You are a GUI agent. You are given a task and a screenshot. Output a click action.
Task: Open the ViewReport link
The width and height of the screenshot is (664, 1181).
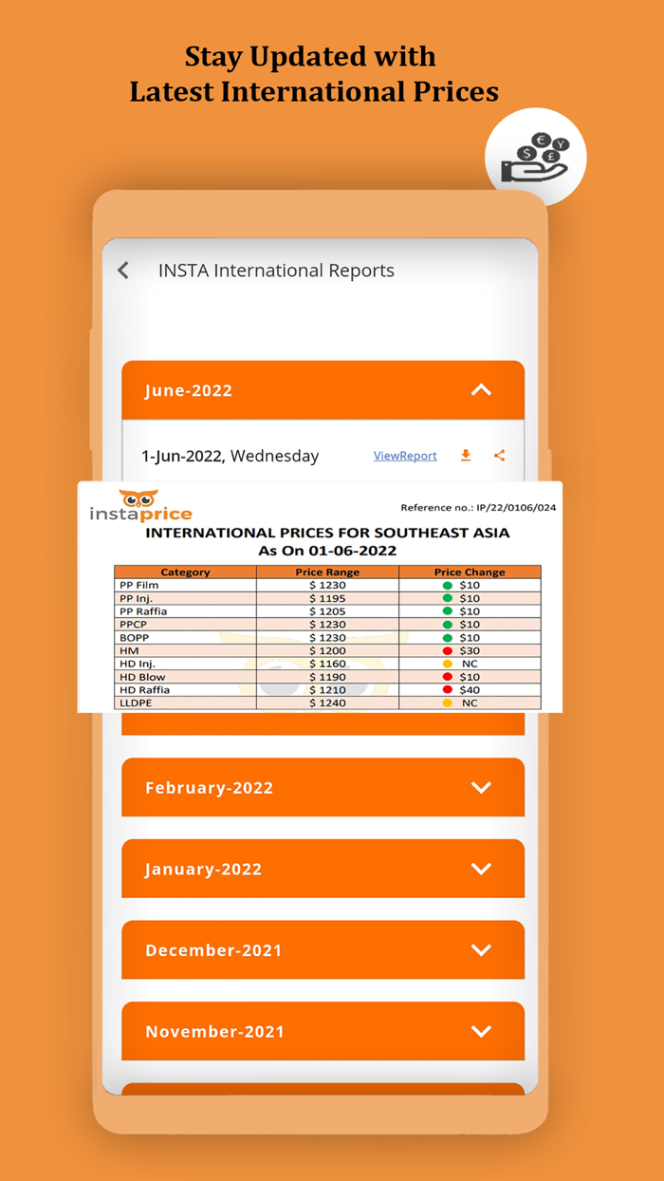405,456
